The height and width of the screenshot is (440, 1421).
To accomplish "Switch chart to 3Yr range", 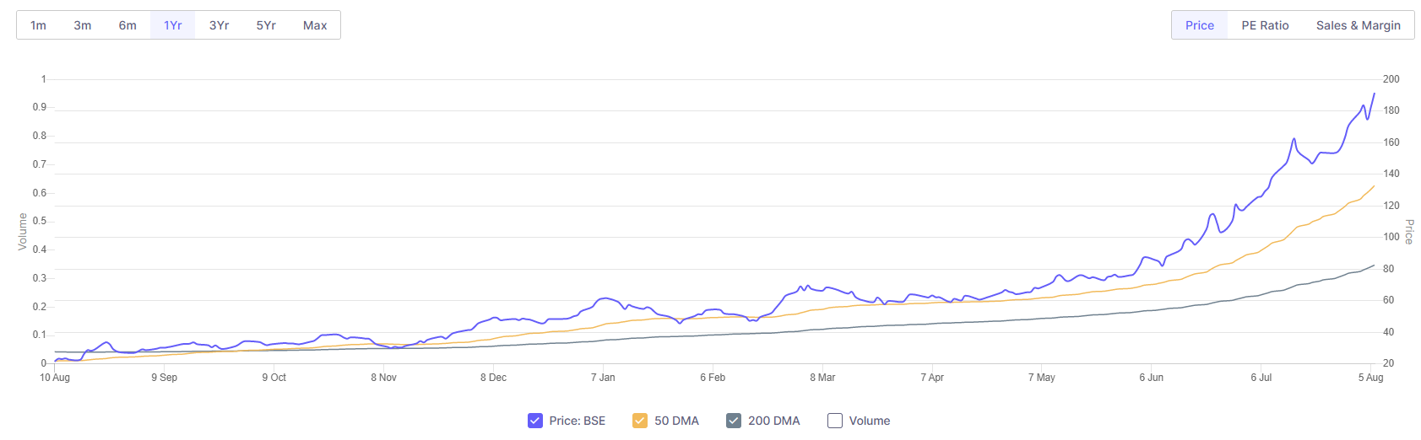I will [220, 25].
